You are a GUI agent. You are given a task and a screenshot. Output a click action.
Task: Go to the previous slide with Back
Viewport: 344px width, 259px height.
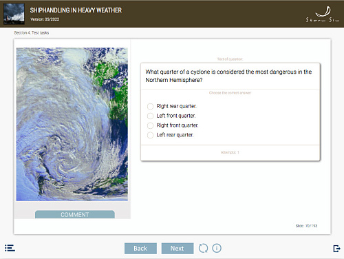(140, 249)
